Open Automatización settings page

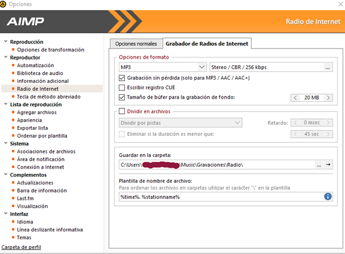(x=36, y=65)
